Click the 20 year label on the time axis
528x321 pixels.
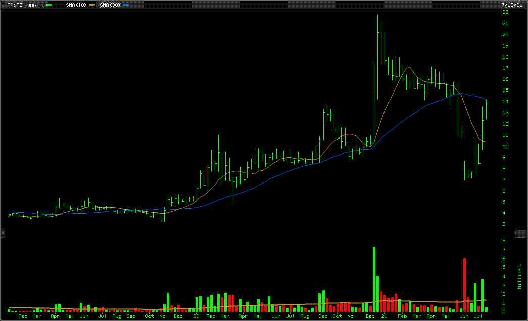point(197,316)
